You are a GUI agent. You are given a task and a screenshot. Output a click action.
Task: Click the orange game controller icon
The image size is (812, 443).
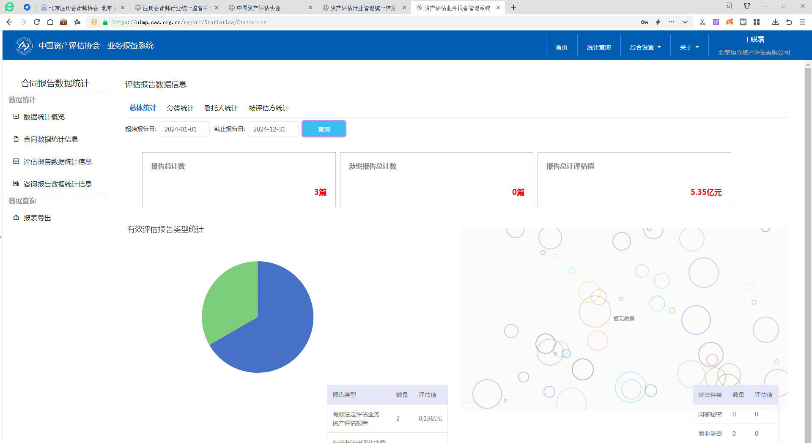click(x=730, y=22)
